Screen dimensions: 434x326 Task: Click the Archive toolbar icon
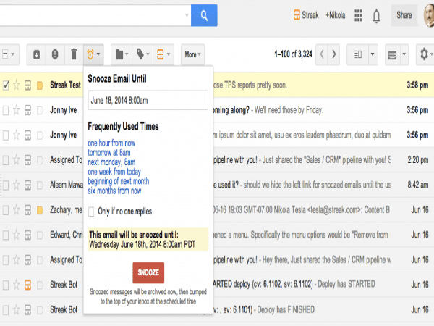36,54
